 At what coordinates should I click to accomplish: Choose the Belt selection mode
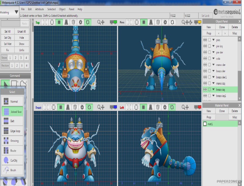coord(13,121)
